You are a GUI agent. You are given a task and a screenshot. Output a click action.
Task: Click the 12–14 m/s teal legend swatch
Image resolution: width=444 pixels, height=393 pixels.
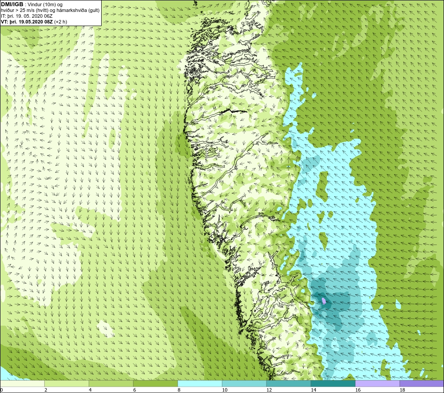[x=289, y=384]
